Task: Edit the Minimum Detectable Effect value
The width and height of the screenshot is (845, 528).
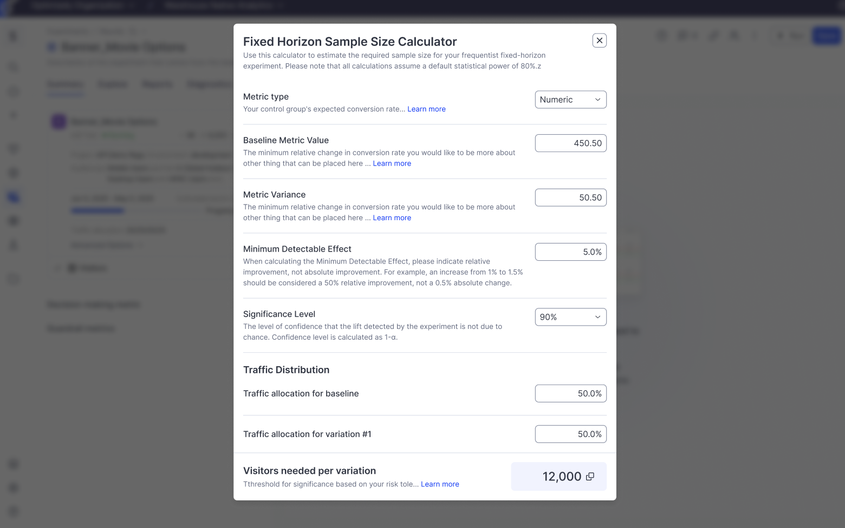Action: tap(570, 252)
